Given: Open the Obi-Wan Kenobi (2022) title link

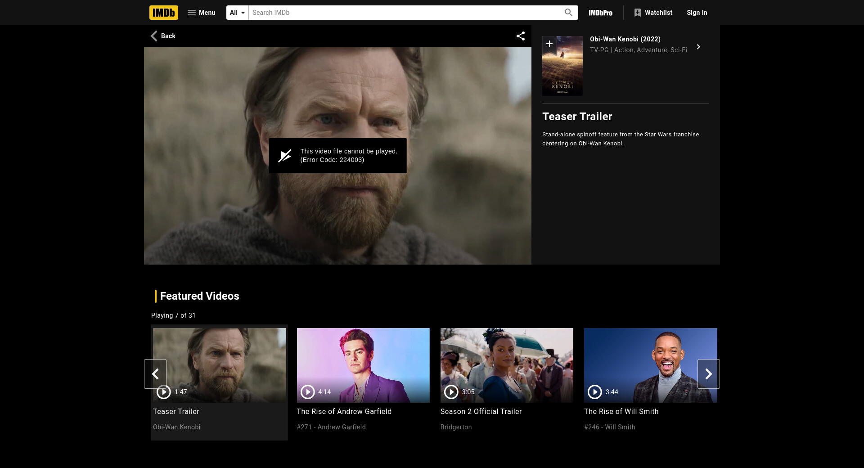Looking at the screenshot, I should click(x=625, y=39).
